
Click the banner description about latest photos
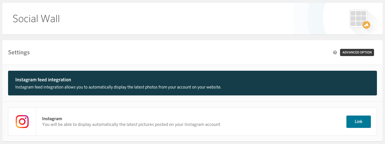click(118, 87)
